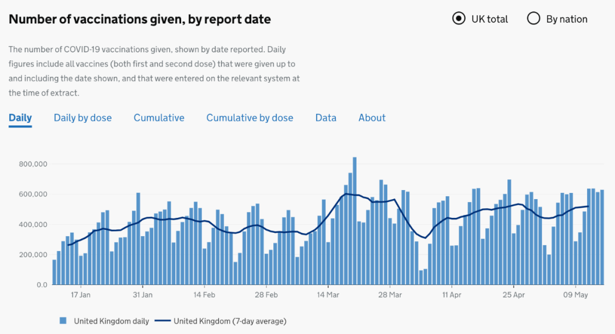Click the 28 Mar axis label

coord(390,295)
